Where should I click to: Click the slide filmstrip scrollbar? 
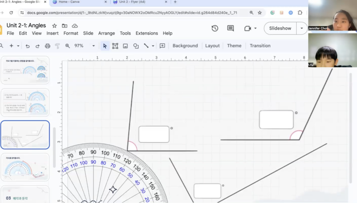tap(54, 148)
